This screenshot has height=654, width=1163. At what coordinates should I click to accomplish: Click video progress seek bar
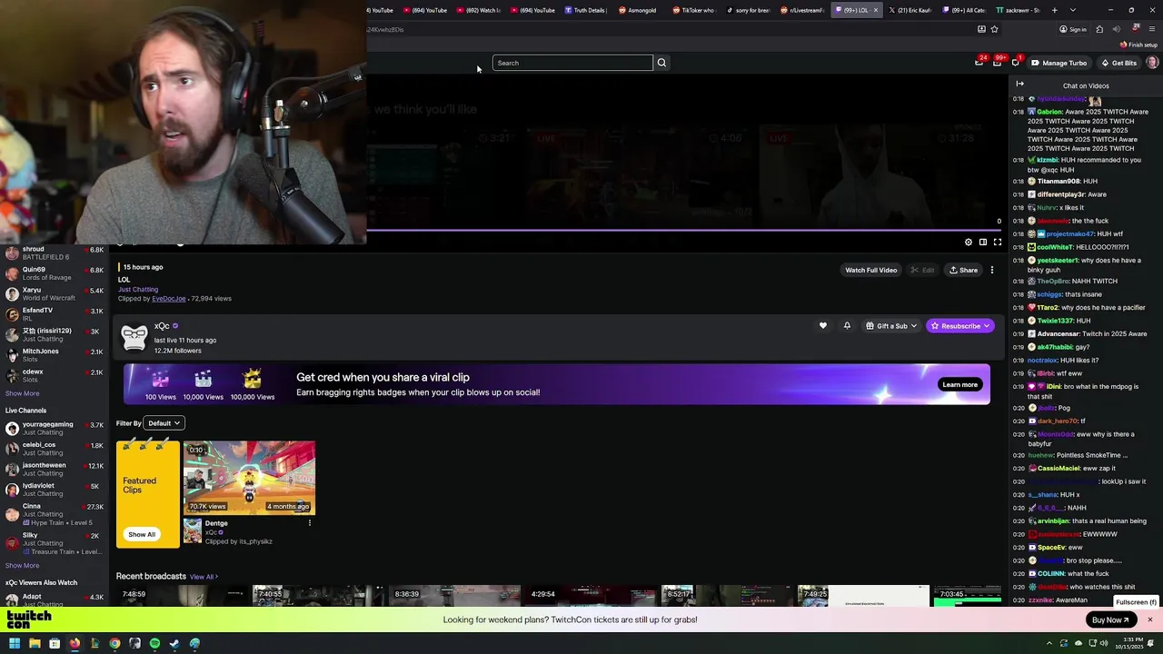684,230
